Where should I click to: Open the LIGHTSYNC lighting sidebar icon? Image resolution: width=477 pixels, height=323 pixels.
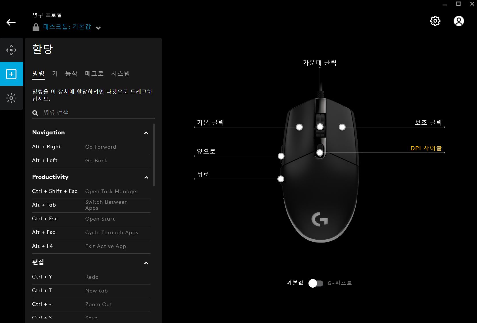(x=11, y=98)
